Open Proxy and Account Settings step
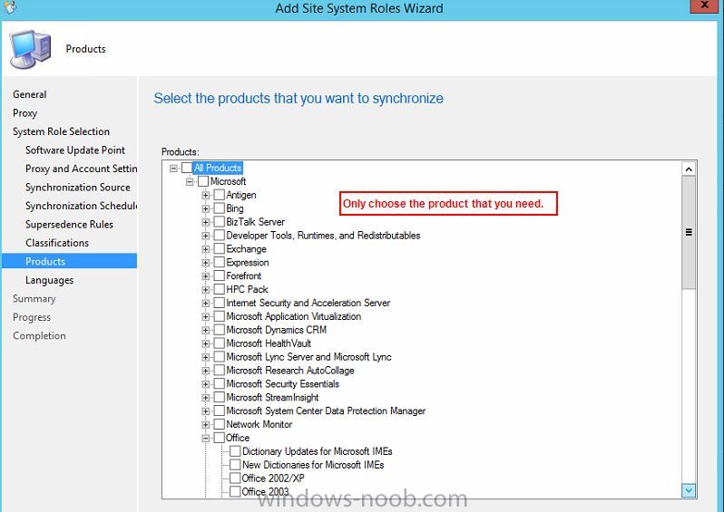 [82, 169]
